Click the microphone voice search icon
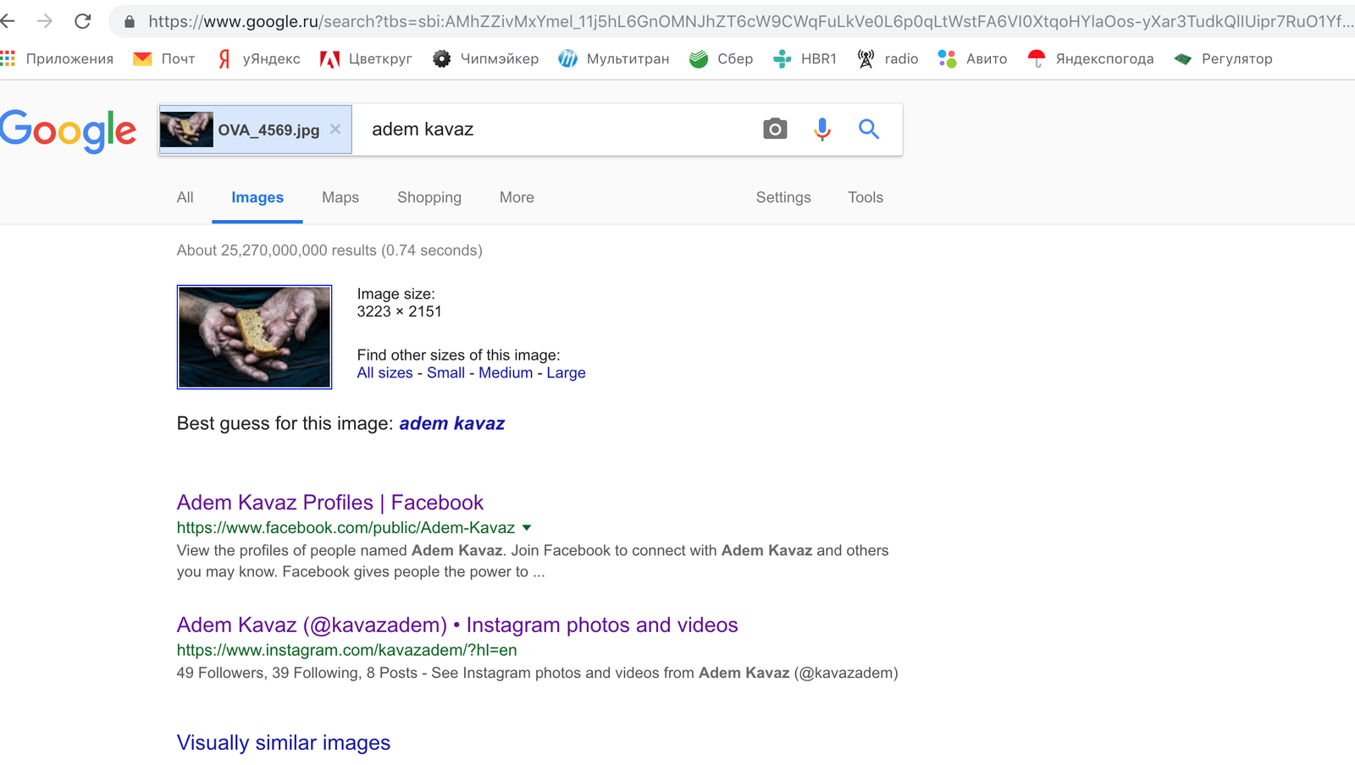Viewport: 1355px width, 765px height. pos(821,129)
